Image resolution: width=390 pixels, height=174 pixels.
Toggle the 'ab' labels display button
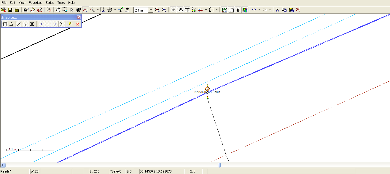pyautogui.click(x=173, y=10)
